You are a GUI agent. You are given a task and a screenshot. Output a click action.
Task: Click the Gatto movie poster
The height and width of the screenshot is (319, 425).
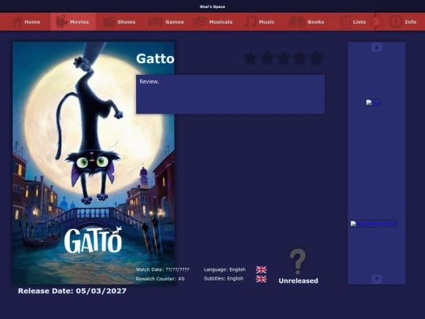[x=94, y=163]
